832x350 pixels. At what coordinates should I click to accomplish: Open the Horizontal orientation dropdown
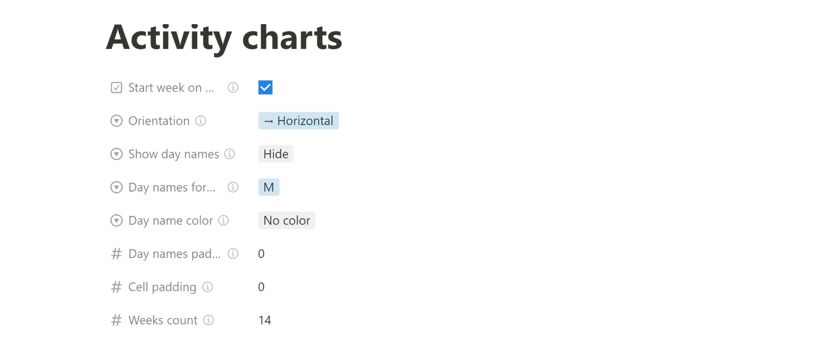tap(298, 121)
